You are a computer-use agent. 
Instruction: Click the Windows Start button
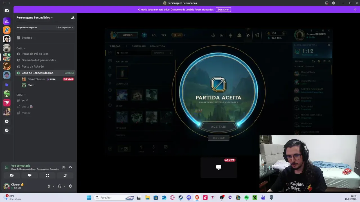click(89, 198)
